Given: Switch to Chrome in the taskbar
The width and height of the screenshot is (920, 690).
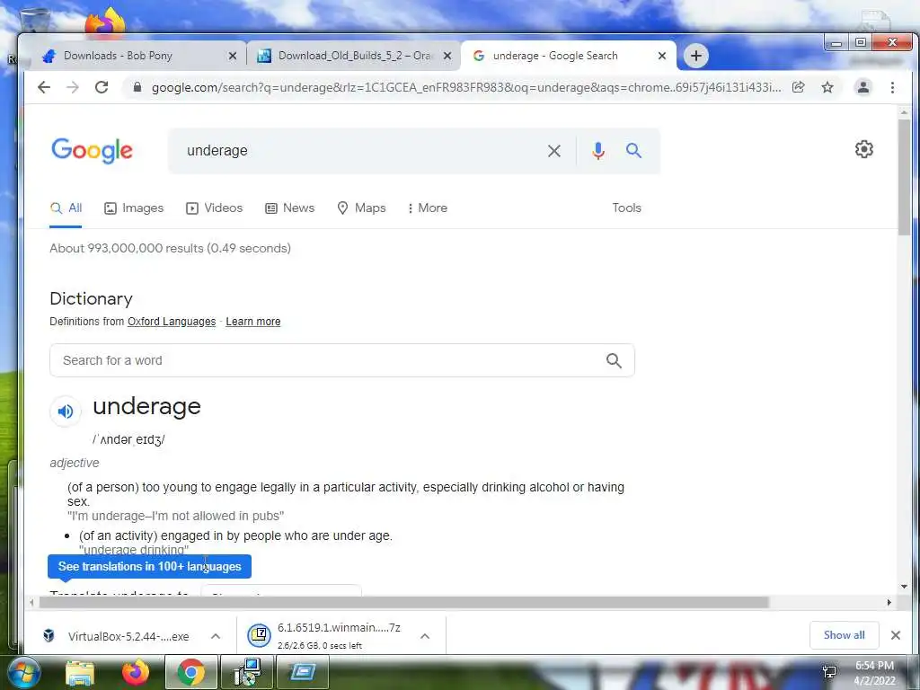Looking at the screenshot, I should pos(190,672).
